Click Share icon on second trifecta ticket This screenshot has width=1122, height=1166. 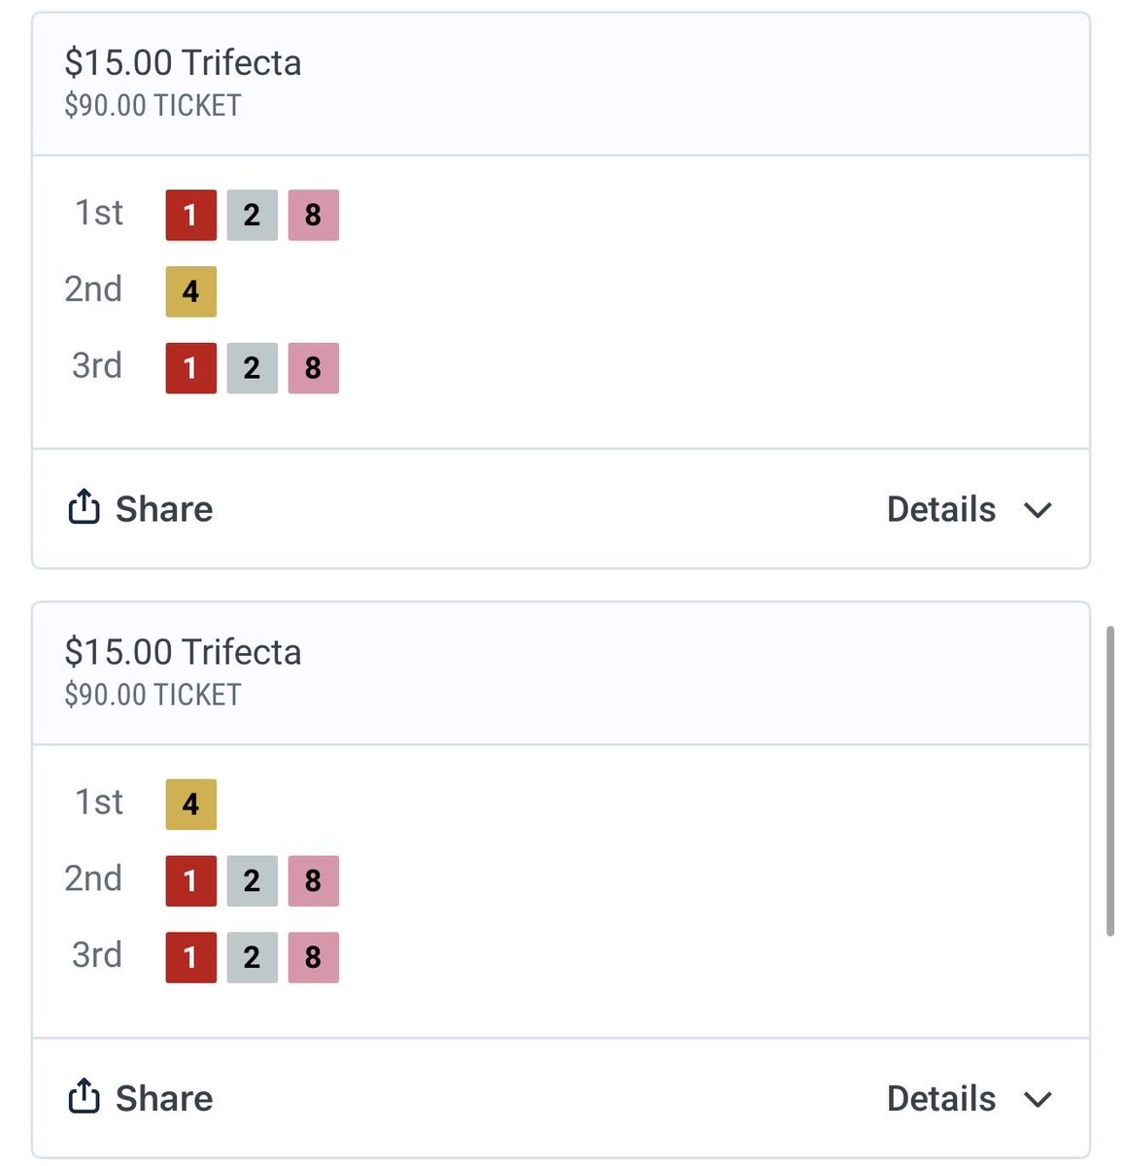84,1096
